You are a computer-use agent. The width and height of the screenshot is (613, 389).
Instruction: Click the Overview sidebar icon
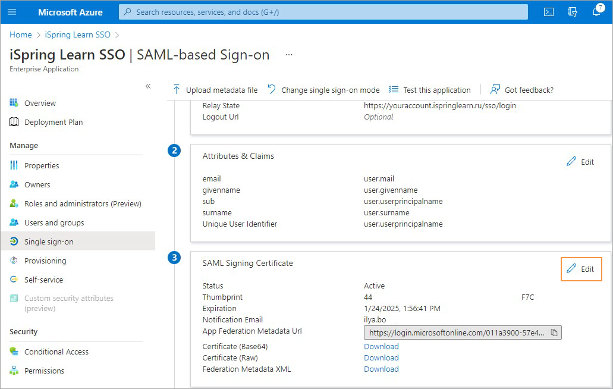pyautogui.click(x=14, y=103)
